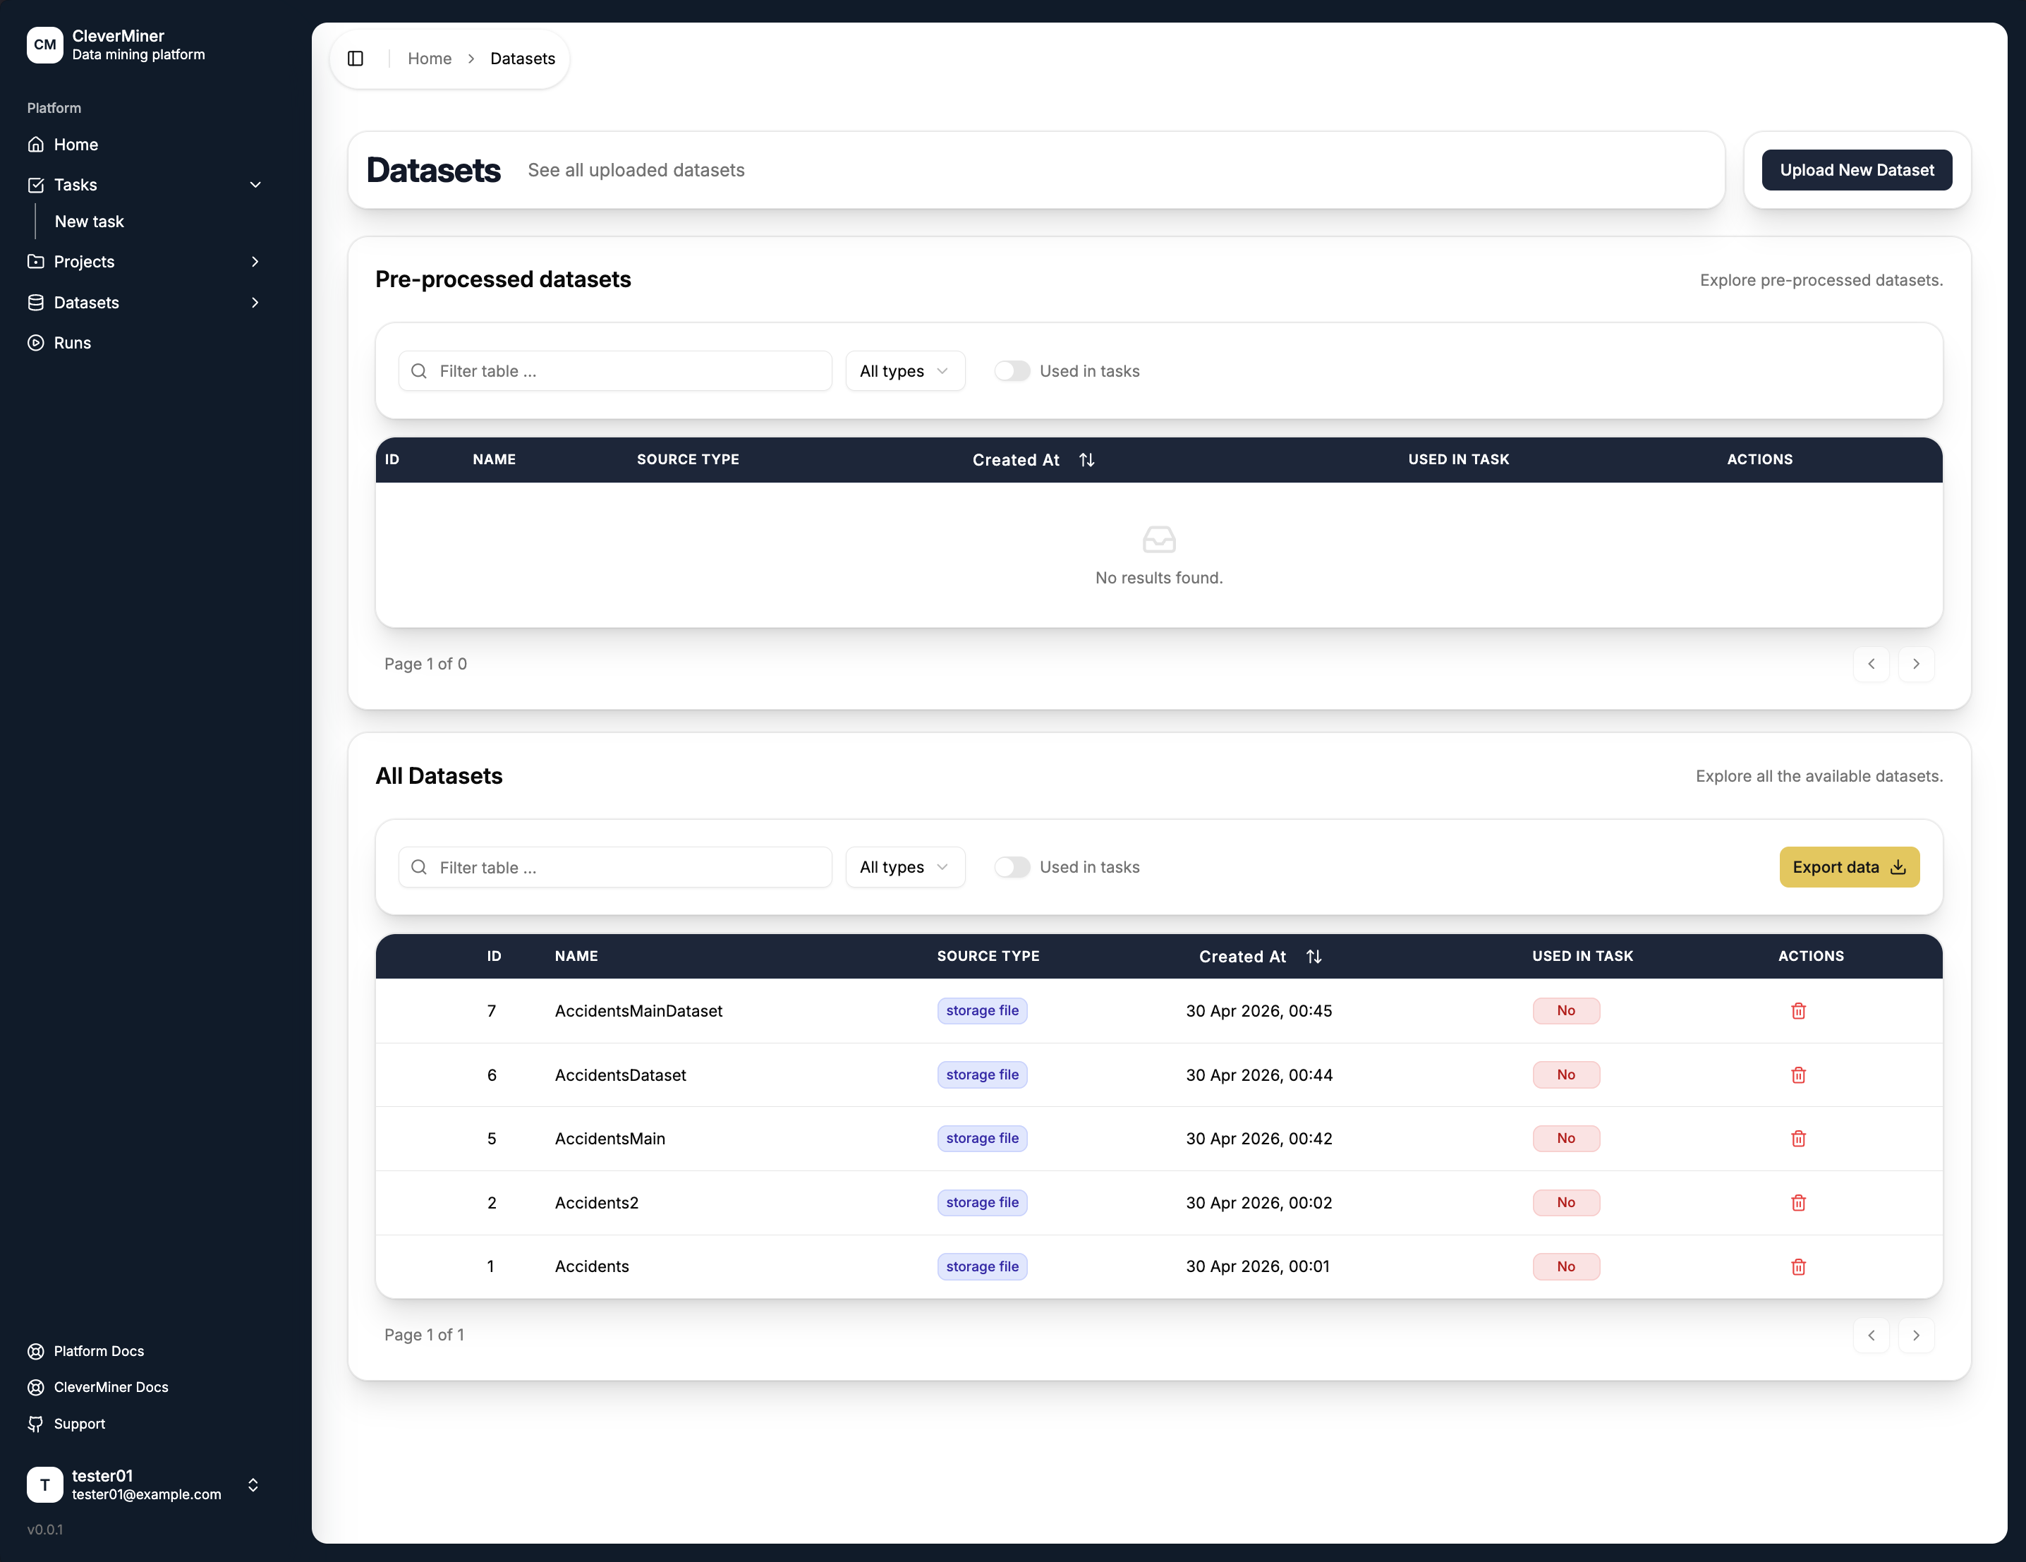Click No badge in AccidentsDataset row

[1566, 1074]
